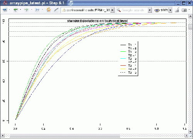Toggle the camera show-images icon
Viewport: 193px width, 139px height.
[184, 10]
